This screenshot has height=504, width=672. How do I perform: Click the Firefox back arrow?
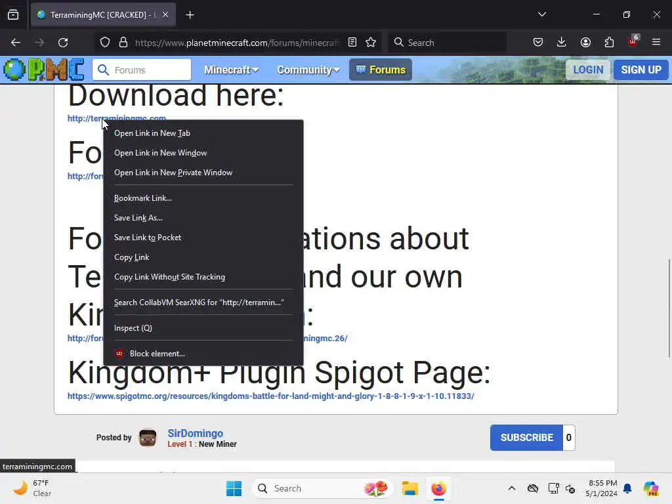point(16,43)
